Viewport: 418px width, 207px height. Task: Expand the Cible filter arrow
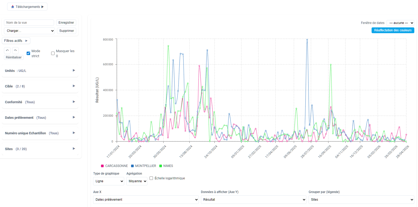74,86
